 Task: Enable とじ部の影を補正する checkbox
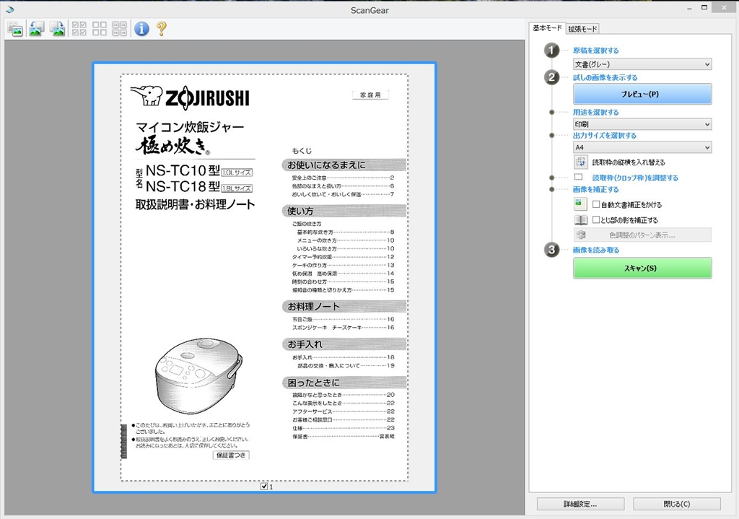pyautogui.click(x=596, y=219)
